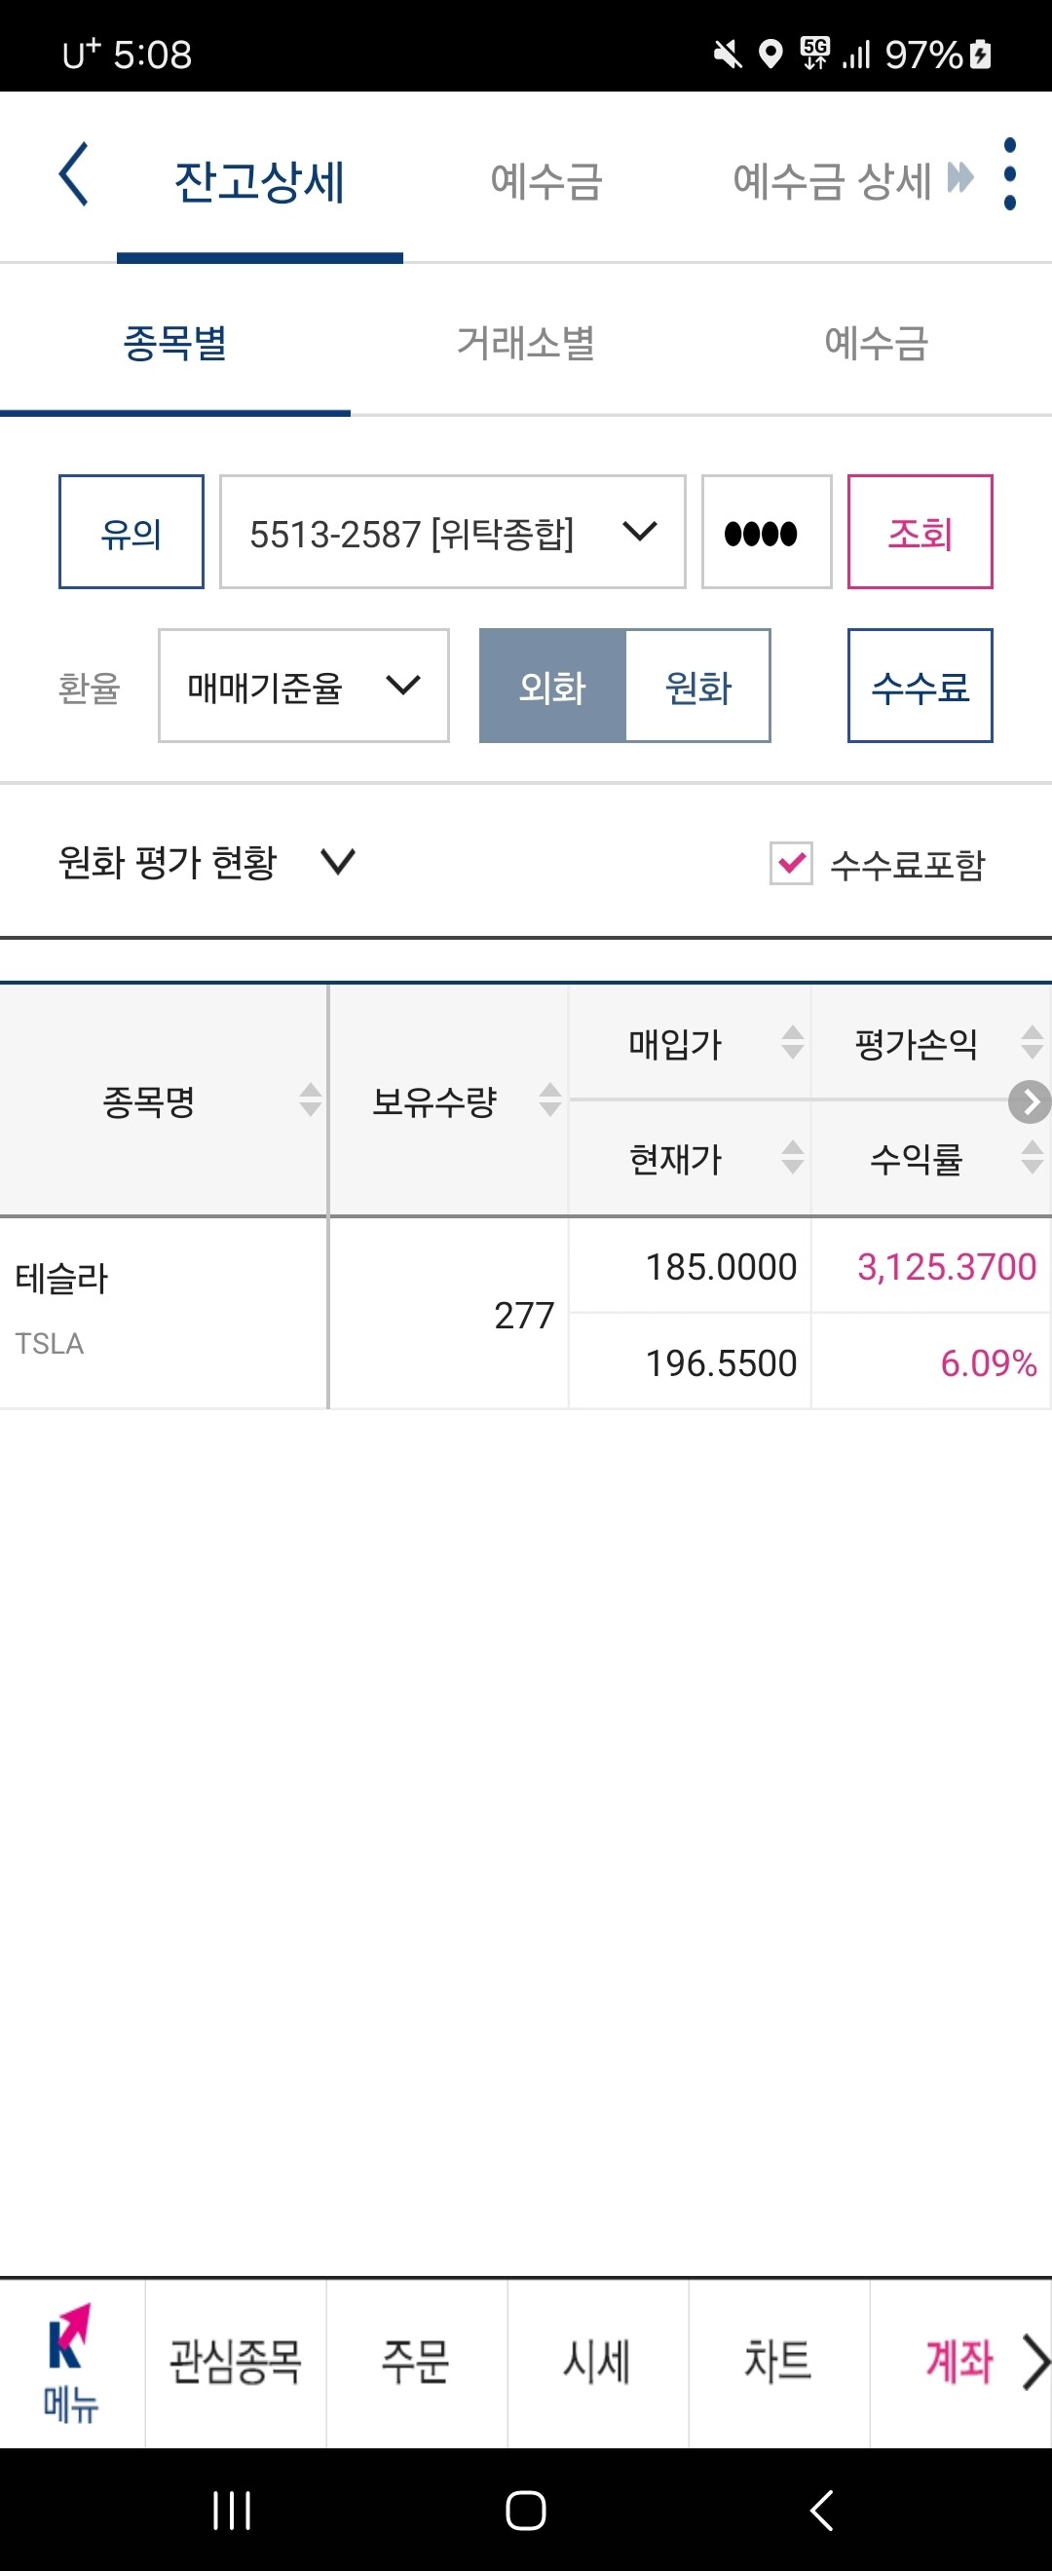Image resolution: width=1052 pixels, height=2571 pixels.
Task: Open account selector 5513-2587 dropdown
Action: tap(452, 533)
